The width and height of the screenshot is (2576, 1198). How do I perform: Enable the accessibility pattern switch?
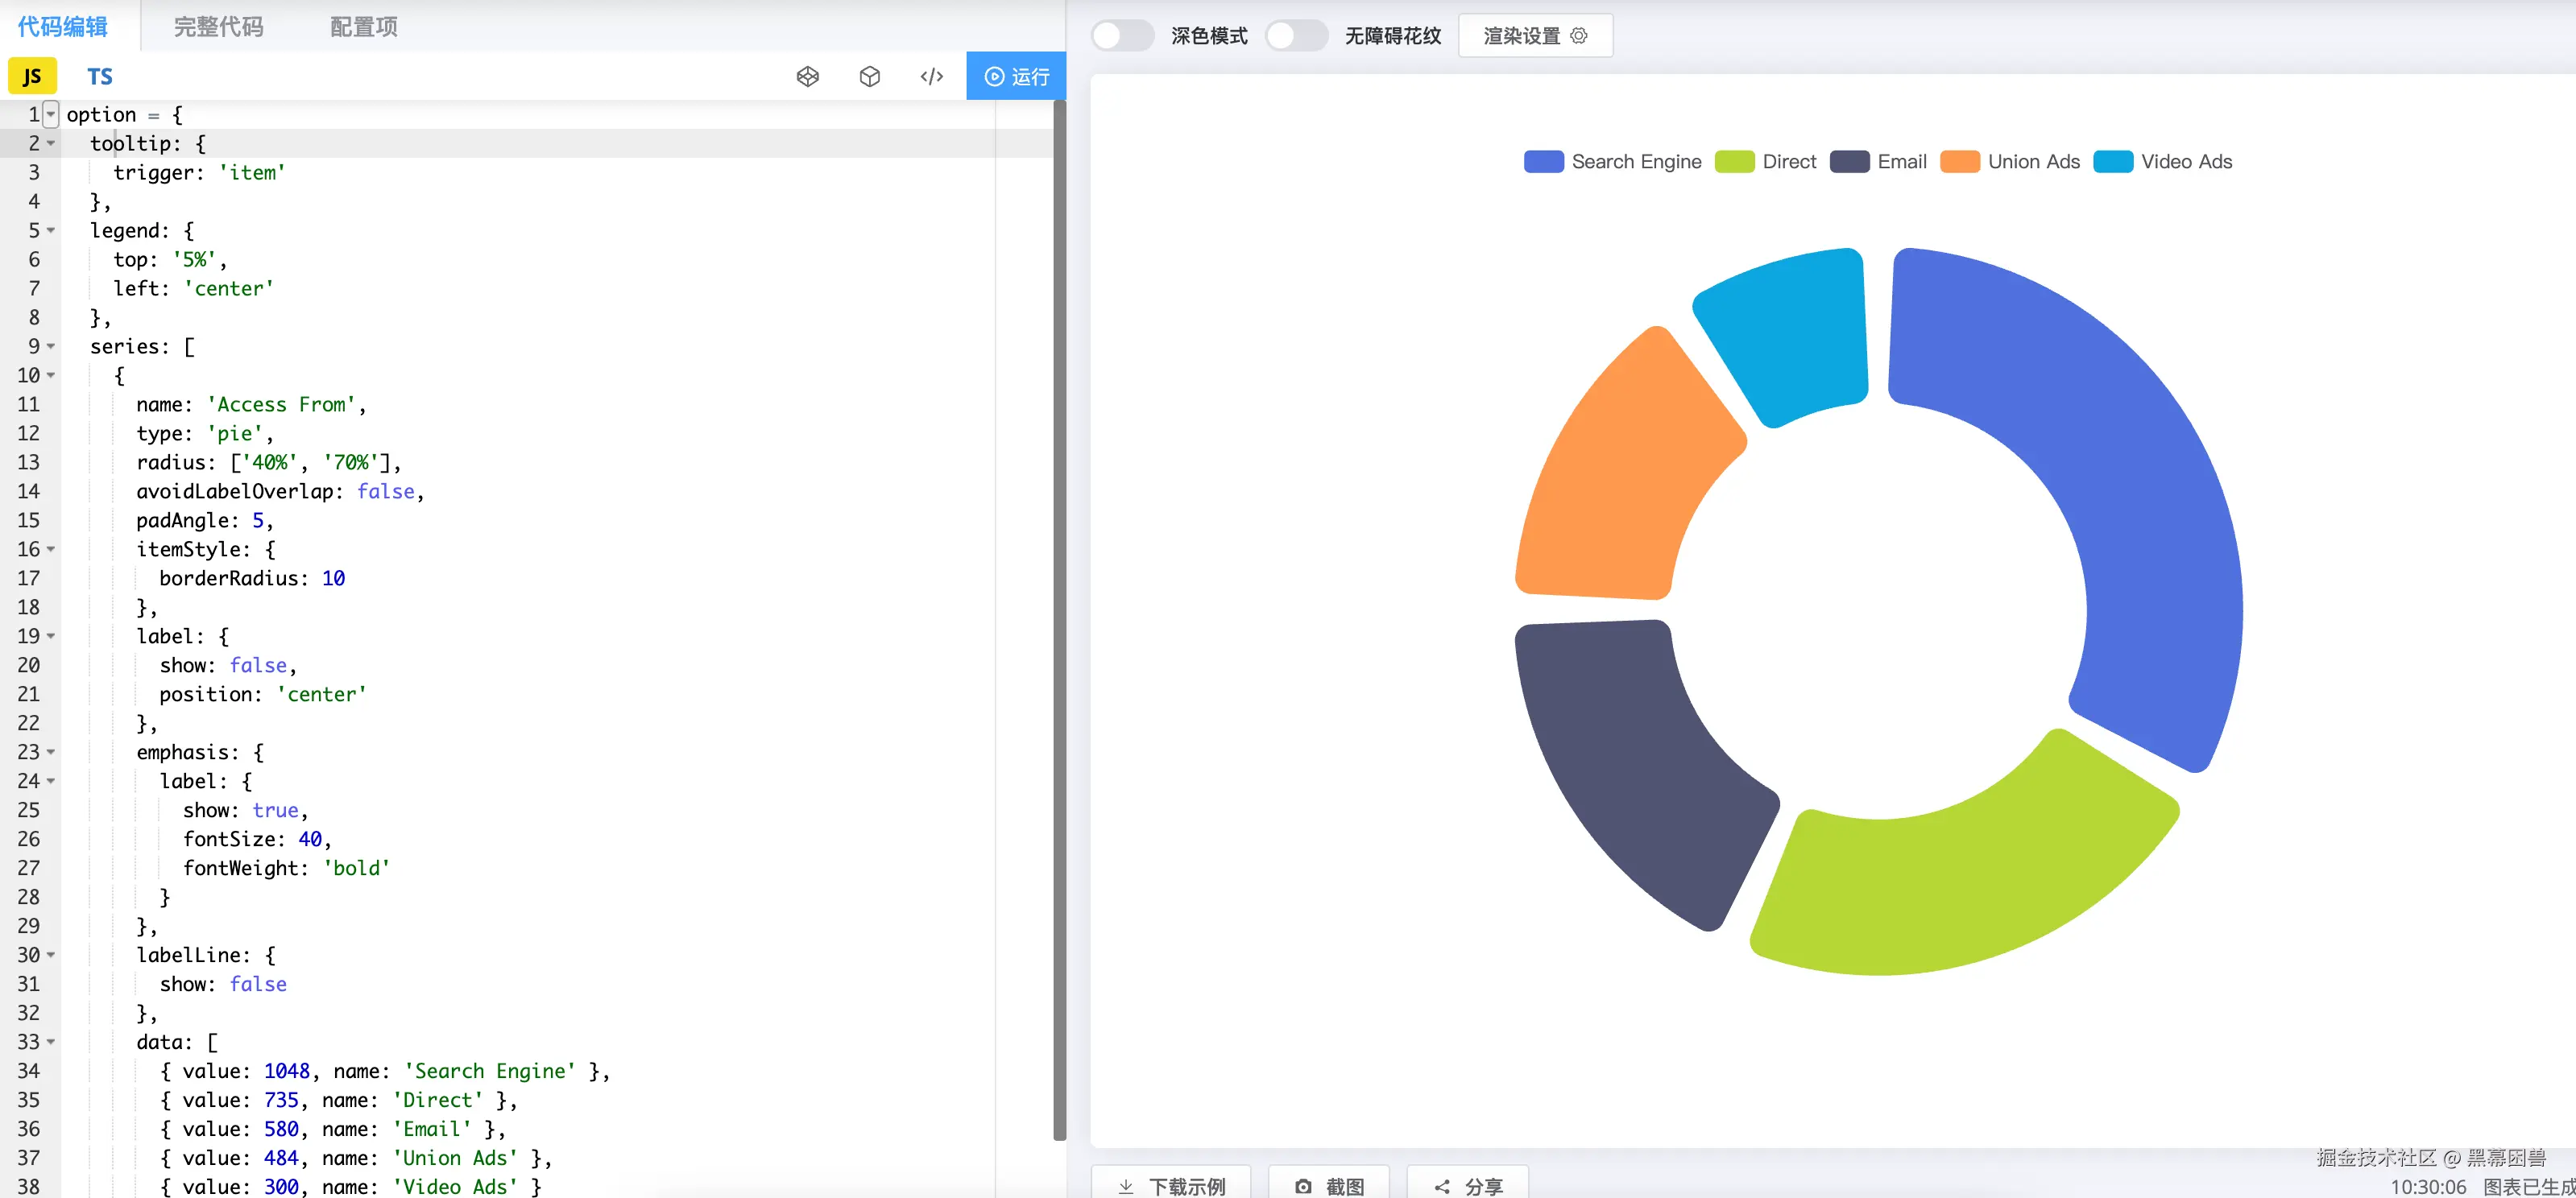1296,36
